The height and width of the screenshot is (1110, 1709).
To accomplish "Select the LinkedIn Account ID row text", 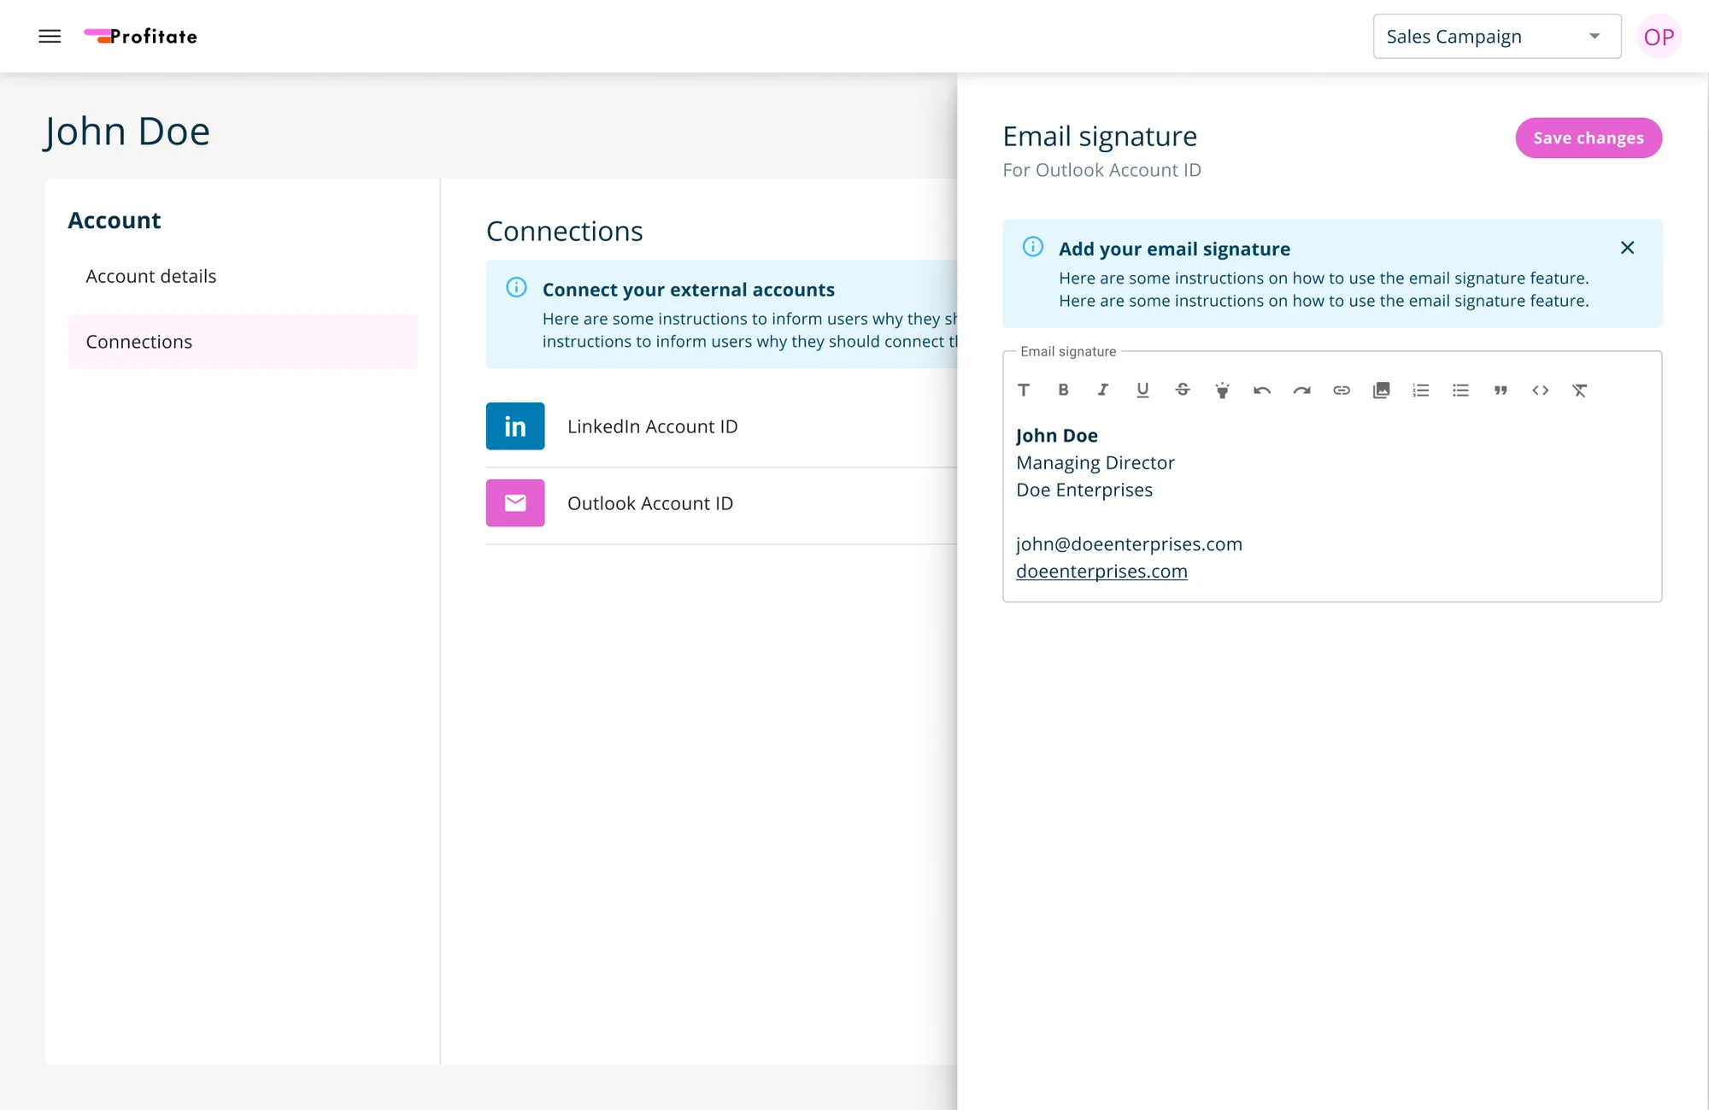I will tap(652, 426).
